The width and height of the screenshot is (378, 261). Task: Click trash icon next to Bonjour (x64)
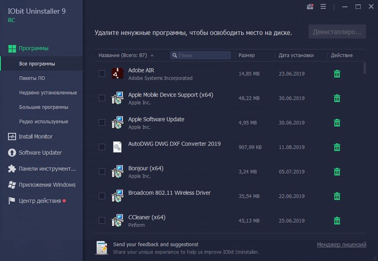[337, 172]
